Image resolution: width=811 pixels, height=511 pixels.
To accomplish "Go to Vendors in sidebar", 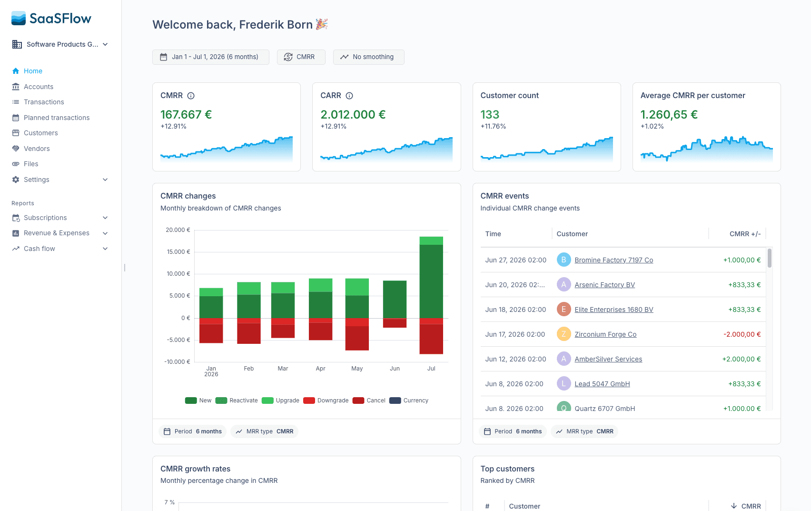I will pyautogui.click(x=37, y=149).
